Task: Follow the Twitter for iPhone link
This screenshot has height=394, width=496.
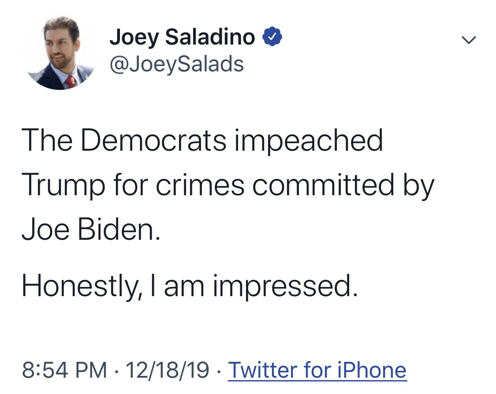Action: pyautogui.click(x=317, y=370)
